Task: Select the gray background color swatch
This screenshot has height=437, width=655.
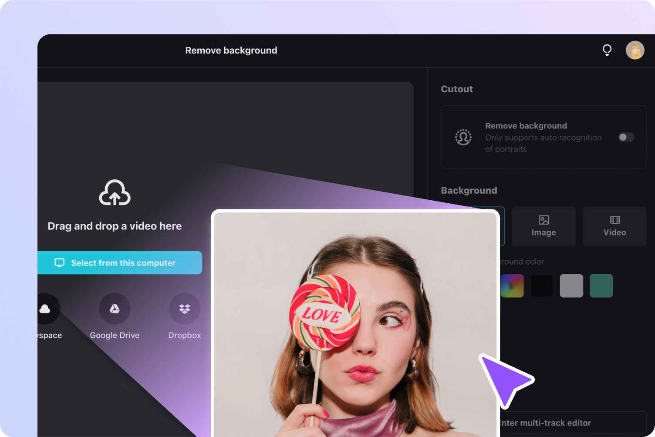Action: (571, 286)
